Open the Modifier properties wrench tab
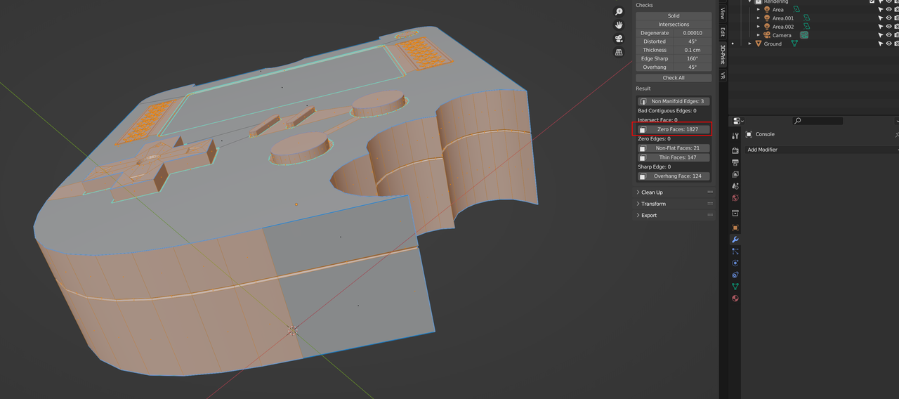Screen dimensions: 899x399 735,240
